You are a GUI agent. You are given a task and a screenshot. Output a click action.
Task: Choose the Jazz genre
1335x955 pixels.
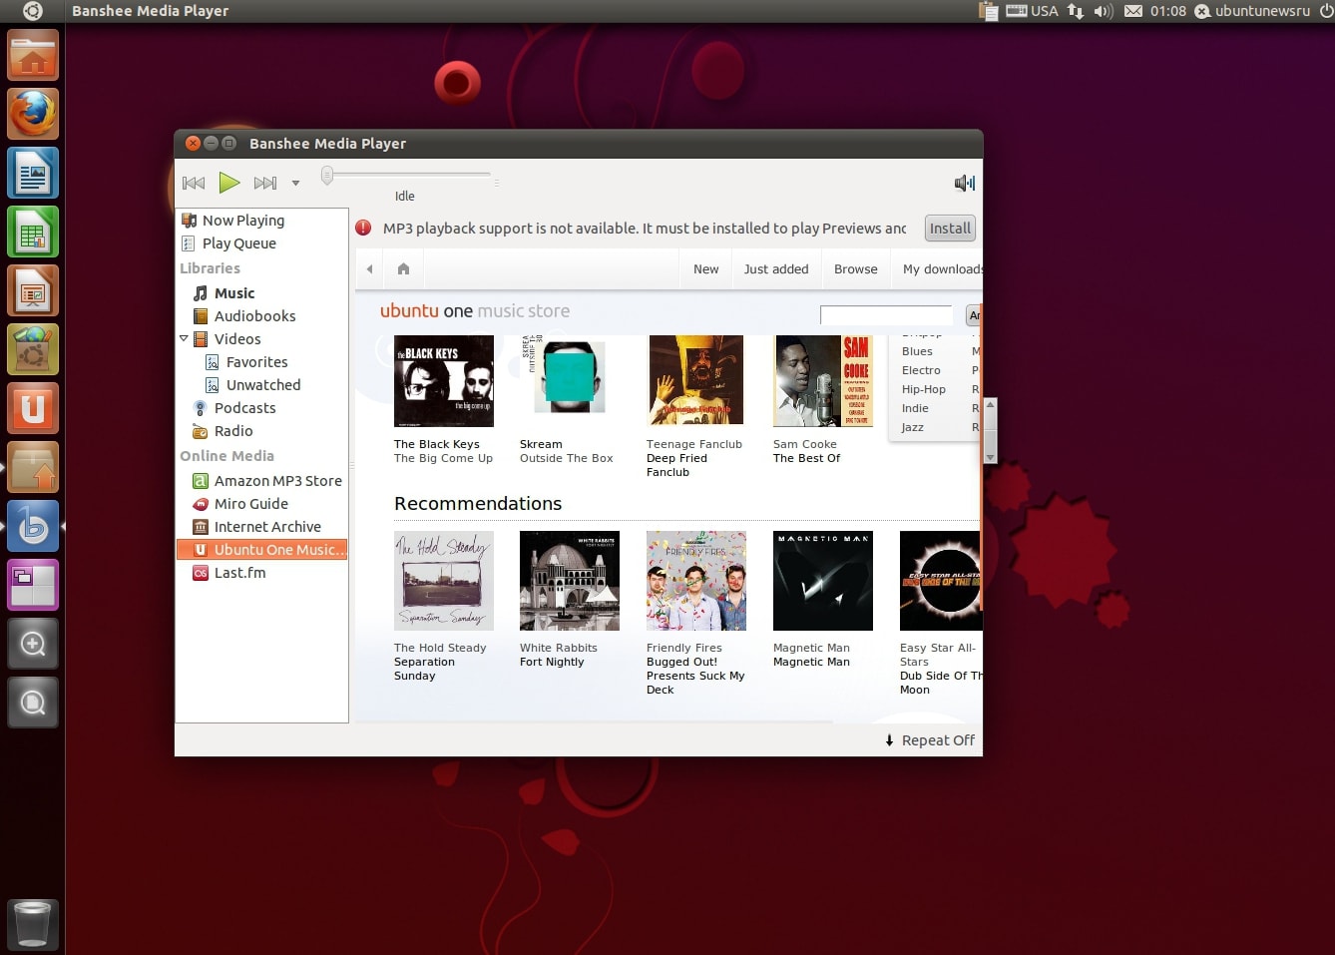click(x=912, y=427)
